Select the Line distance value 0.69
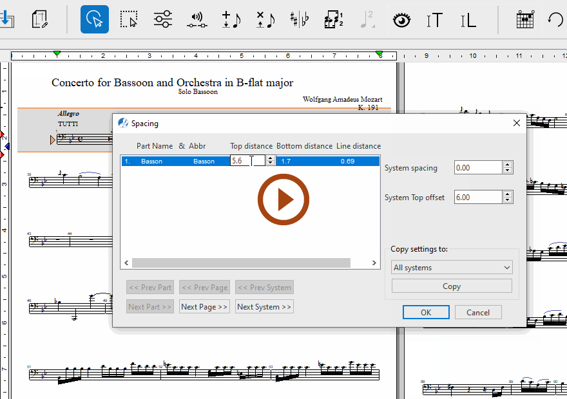 coord(347,161)
